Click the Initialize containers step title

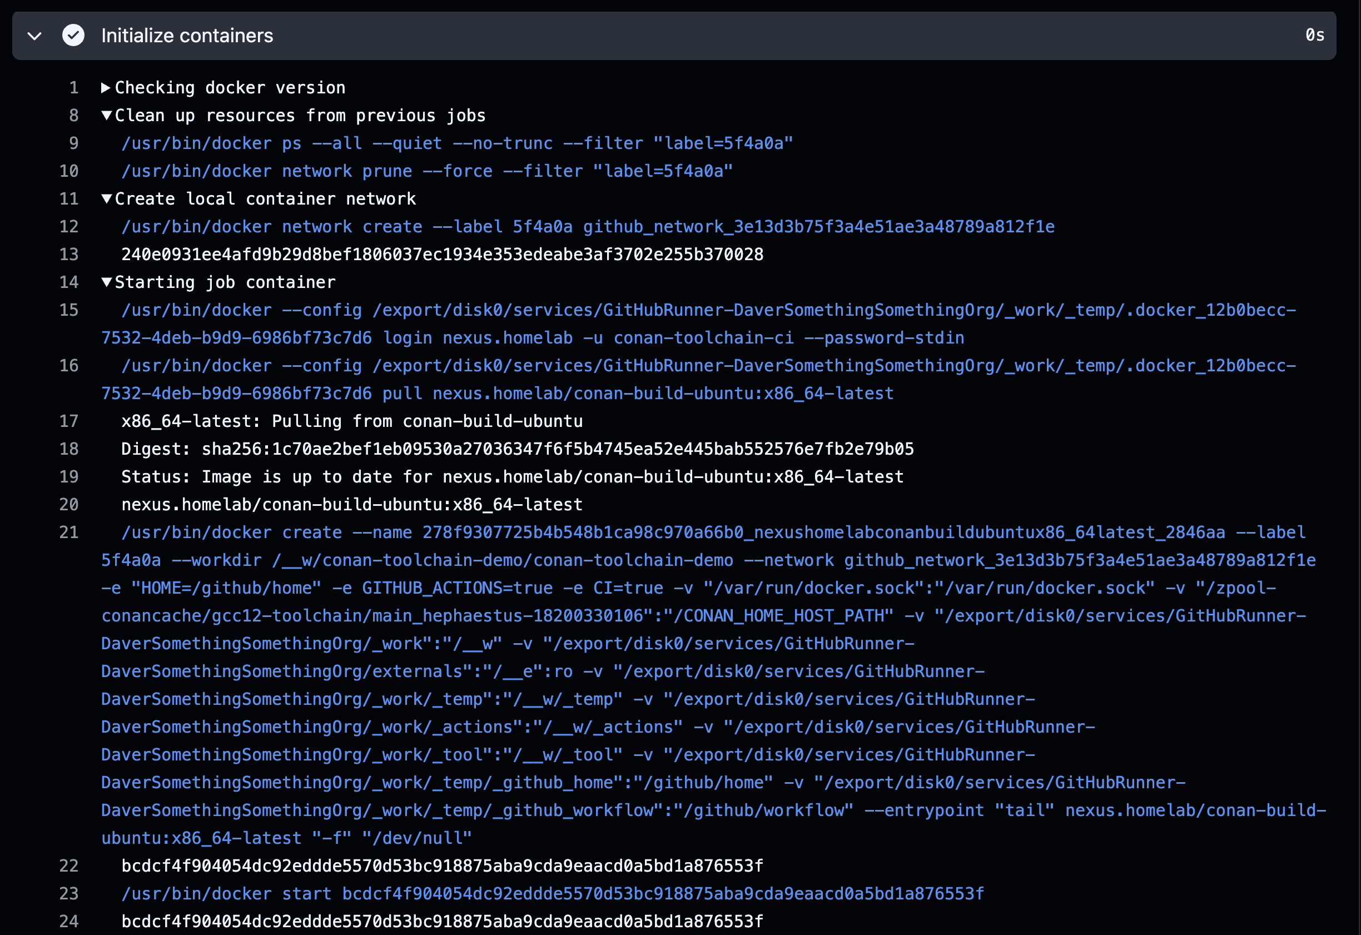click(187, 36)
